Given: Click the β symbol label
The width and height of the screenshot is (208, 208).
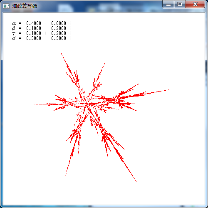Looking at the screenshot, I should tap(14, 28).
